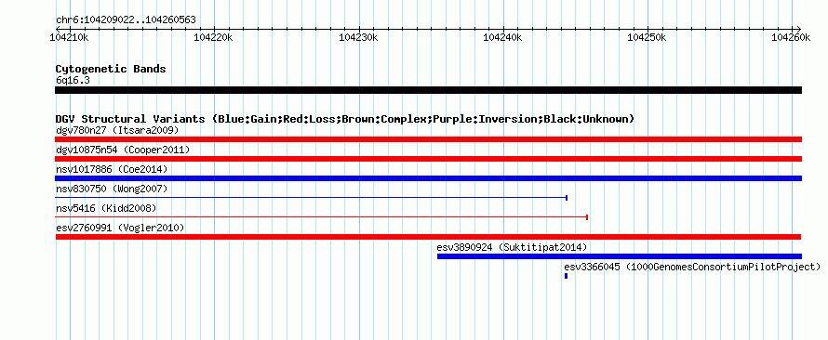Select the Cytogenetic Bands track title
Screen dimensions: 828x340
click(111, 69)
